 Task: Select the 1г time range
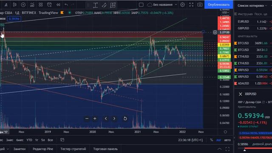[37, 140]
